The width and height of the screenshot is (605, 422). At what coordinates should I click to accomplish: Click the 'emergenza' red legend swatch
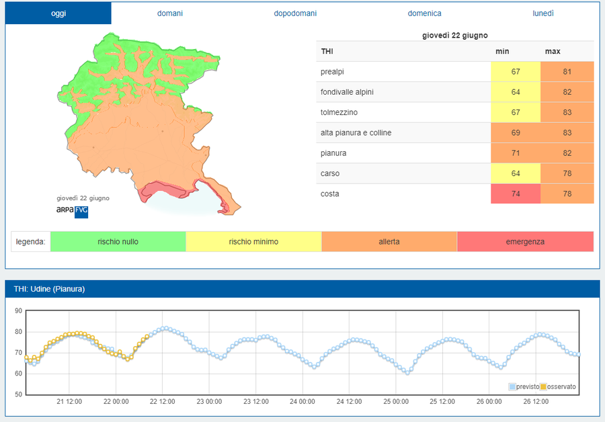[525, 242]
